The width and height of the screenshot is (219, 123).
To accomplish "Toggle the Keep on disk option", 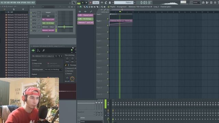I will coord(37,64).
